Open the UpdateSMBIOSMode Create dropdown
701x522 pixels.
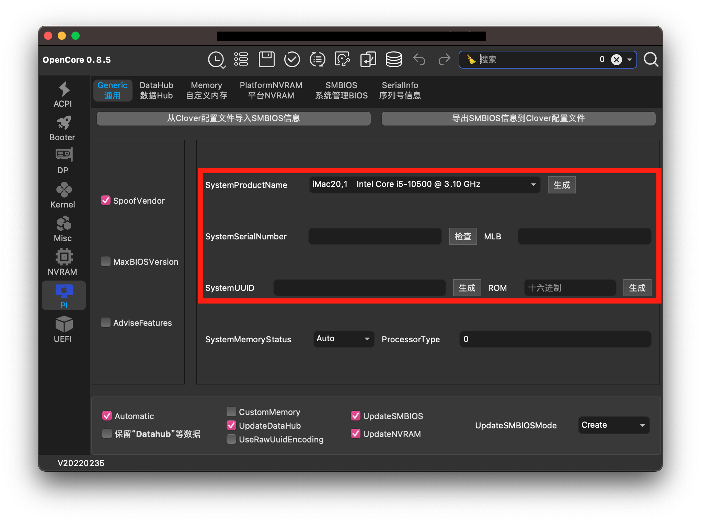[x=613, y=425]
